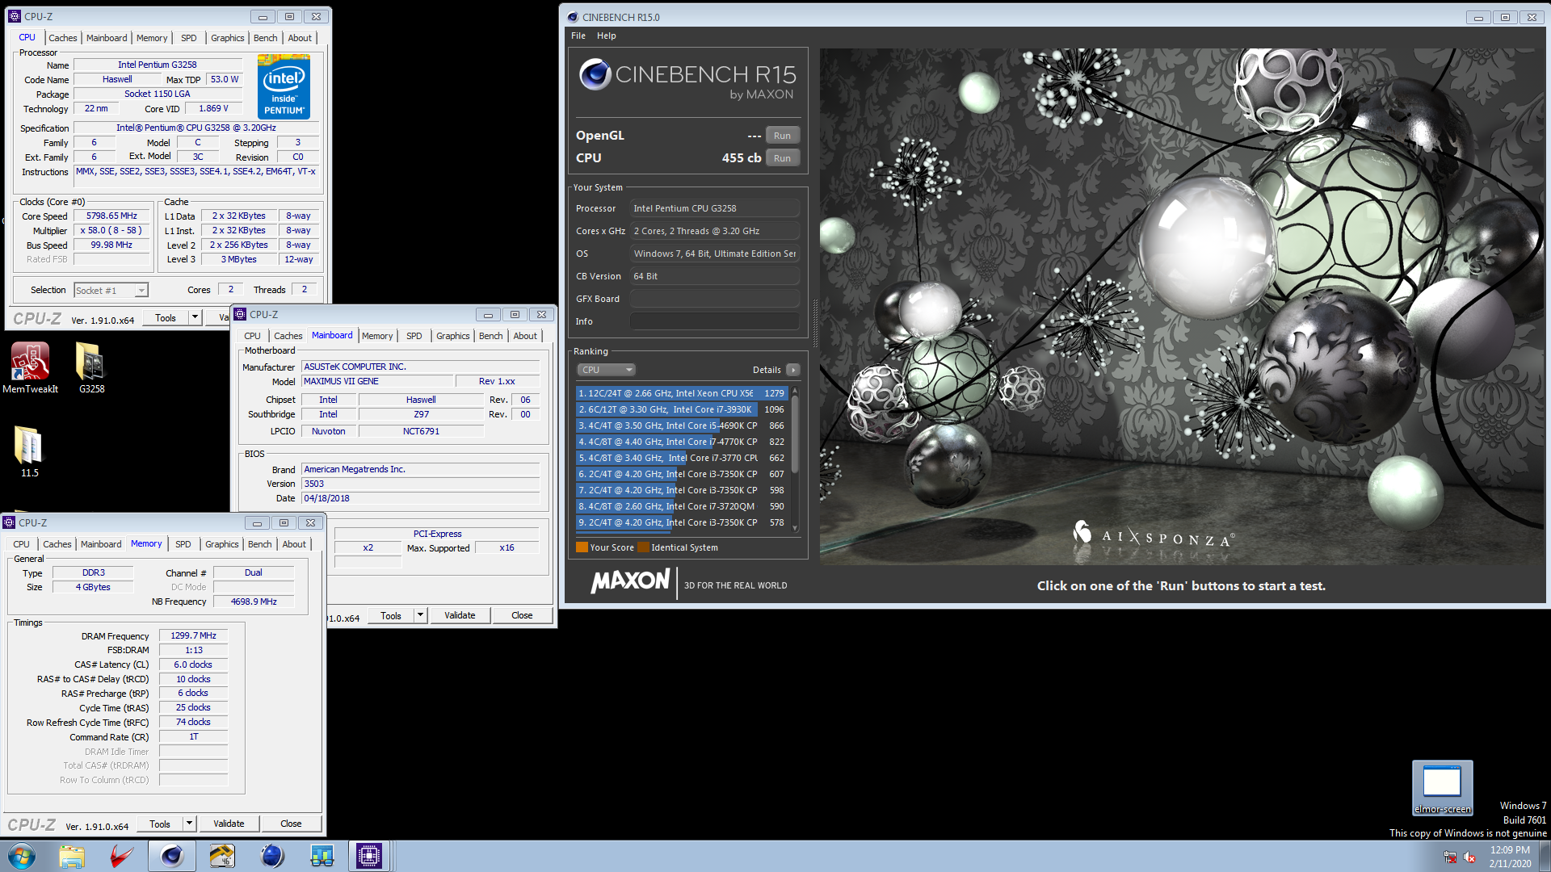
Task: Open the Socket #1 selection dropdown
Action: [111, 291]
